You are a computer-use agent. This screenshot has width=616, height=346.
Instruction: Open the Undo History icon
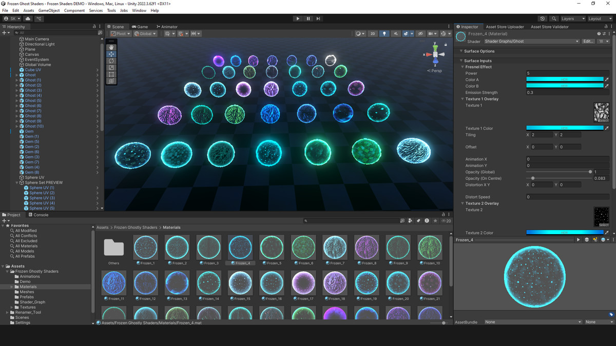tap(543, 18)
